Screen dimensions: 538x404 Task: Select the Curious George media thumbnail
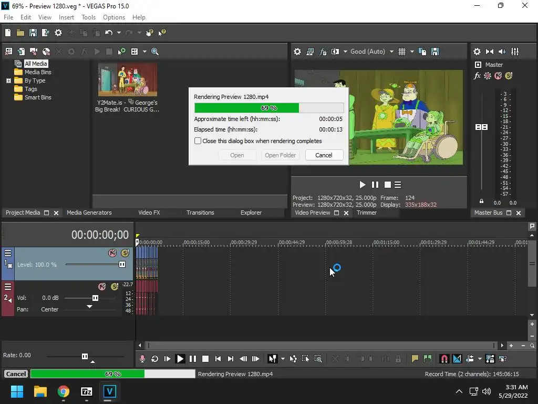pyautogui.click(x=128, y=80)
